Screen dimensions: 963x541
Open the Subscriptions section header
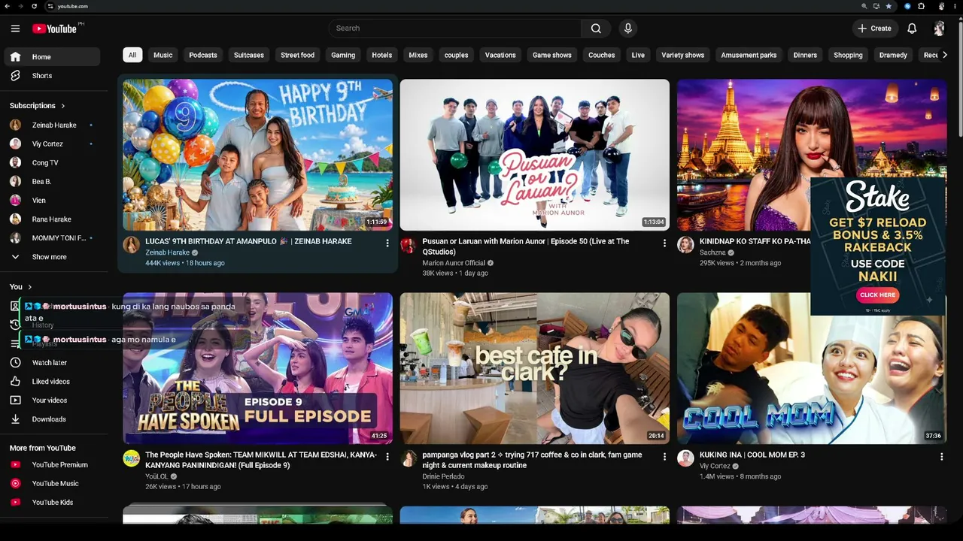pos(38,106)
